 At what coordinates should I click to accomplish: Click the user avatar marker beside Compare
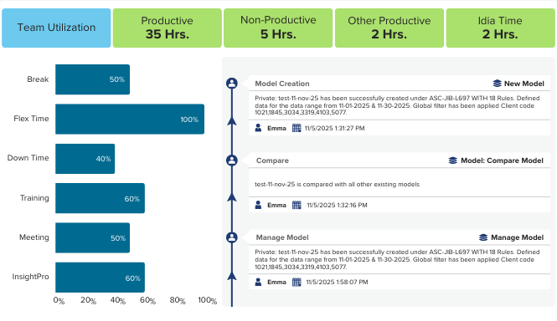click(232, 160)
